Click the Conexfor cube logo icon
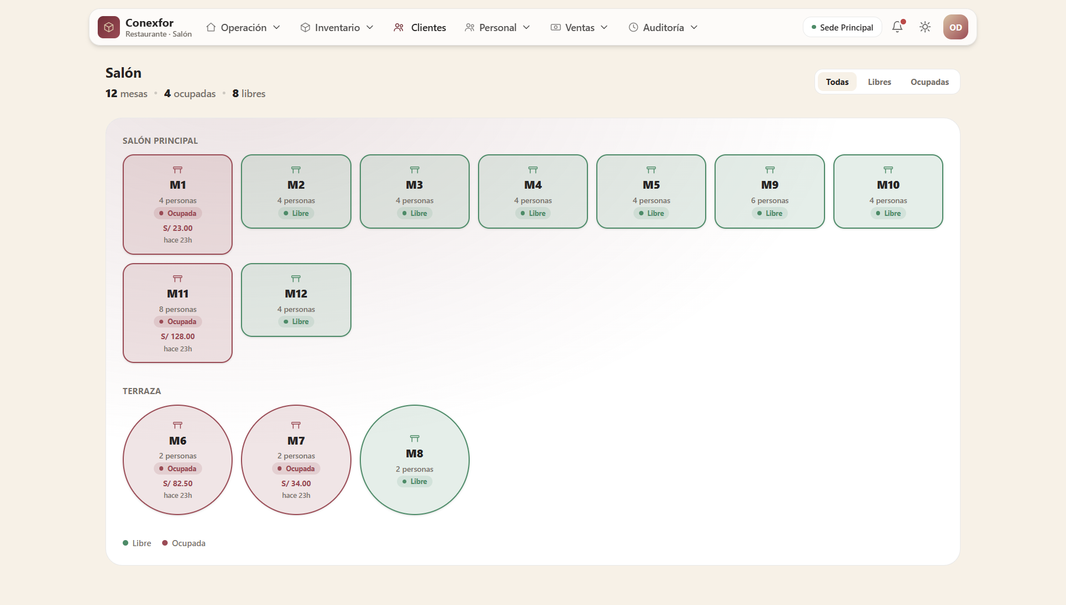This screenshot has width=1066, height=605. point(109,27)
